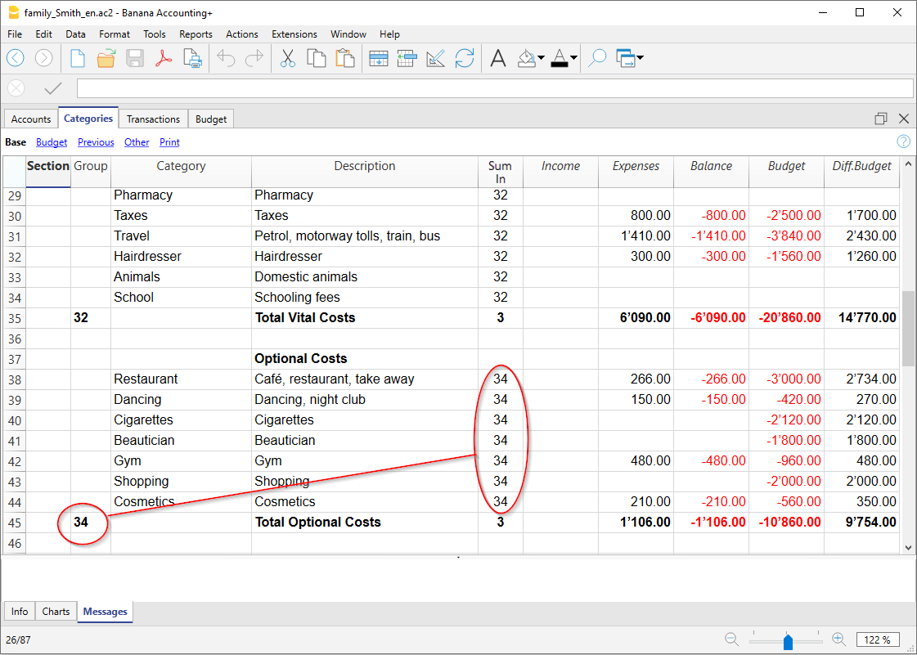Zoom out with the minus magnifier icon
This screenshot has height=655, width=917.
[731, 639]
